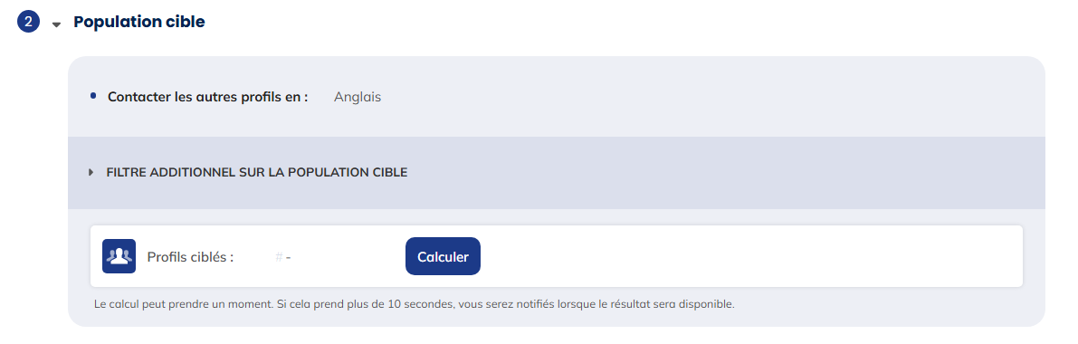This screenshot has height=344, width=1078.
Task: Open Filtre additionnel sur la population cible
Action: pos(256,172)
